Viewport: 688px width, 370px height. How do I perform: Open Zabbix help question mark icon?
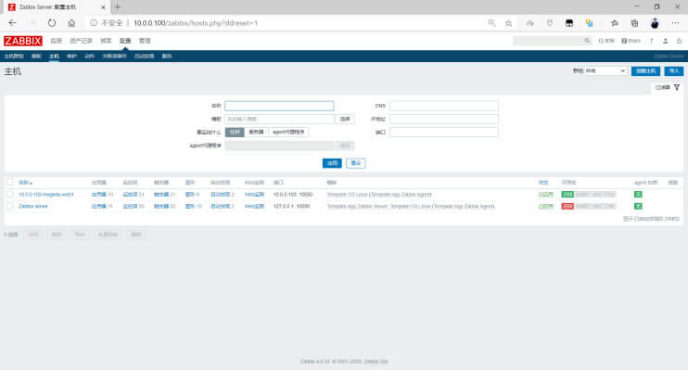pyautogui.click(x=652, y=41)
